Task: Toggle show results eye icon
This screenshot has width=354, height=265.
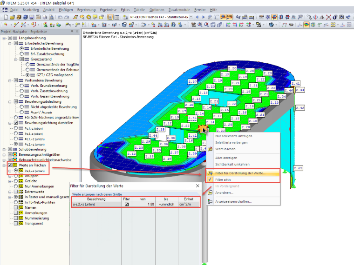Action: pyautogui.click(x=223, y=17)
